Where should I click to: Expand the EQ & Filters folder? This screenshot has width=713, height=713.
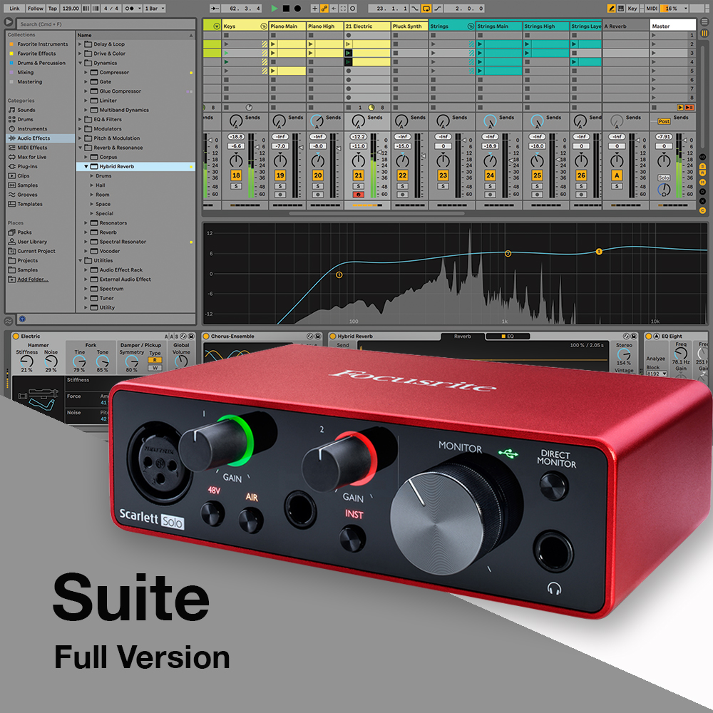pos(81,120)
